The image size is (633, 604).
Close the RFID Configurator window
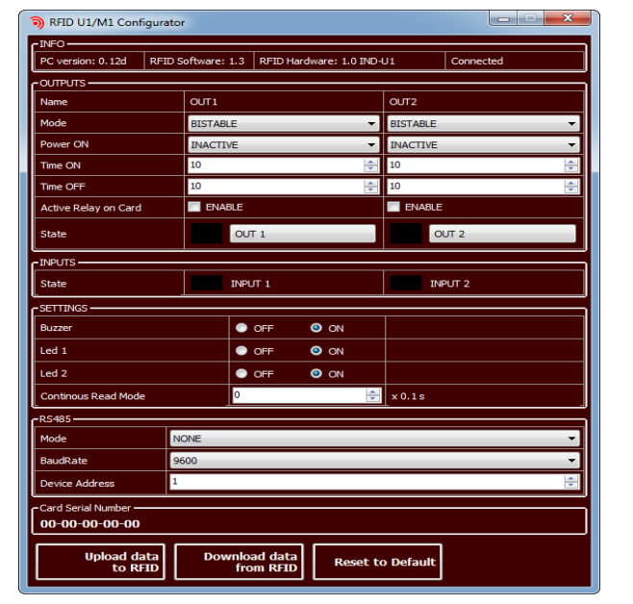coord(568,18)
